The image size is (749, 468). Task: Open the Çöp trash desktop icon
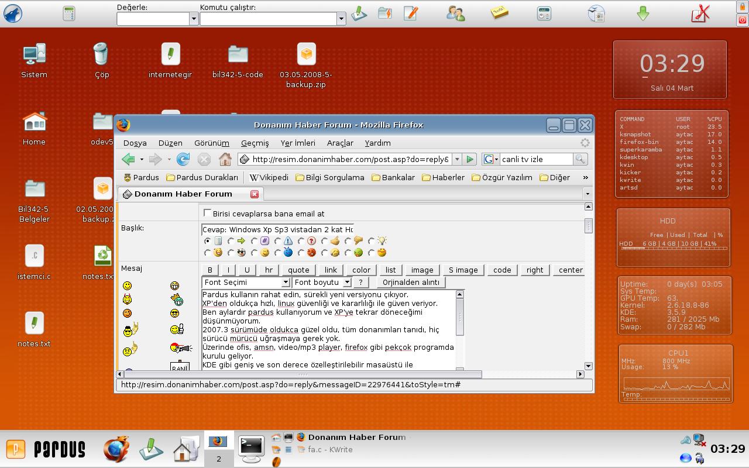[101, 54]
